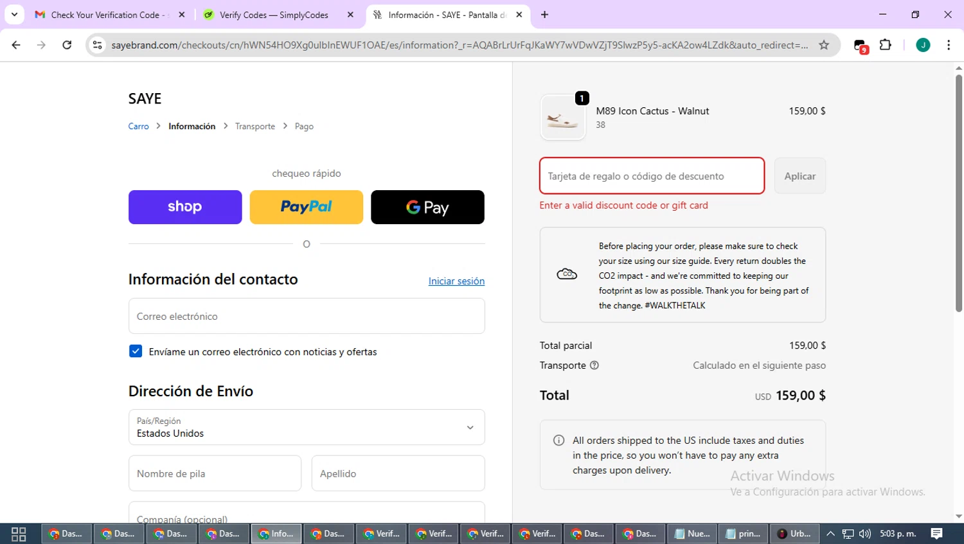This screenshot has height=544, width=964.
Task: Focus the Apellido field
Action: click(398, 473)
